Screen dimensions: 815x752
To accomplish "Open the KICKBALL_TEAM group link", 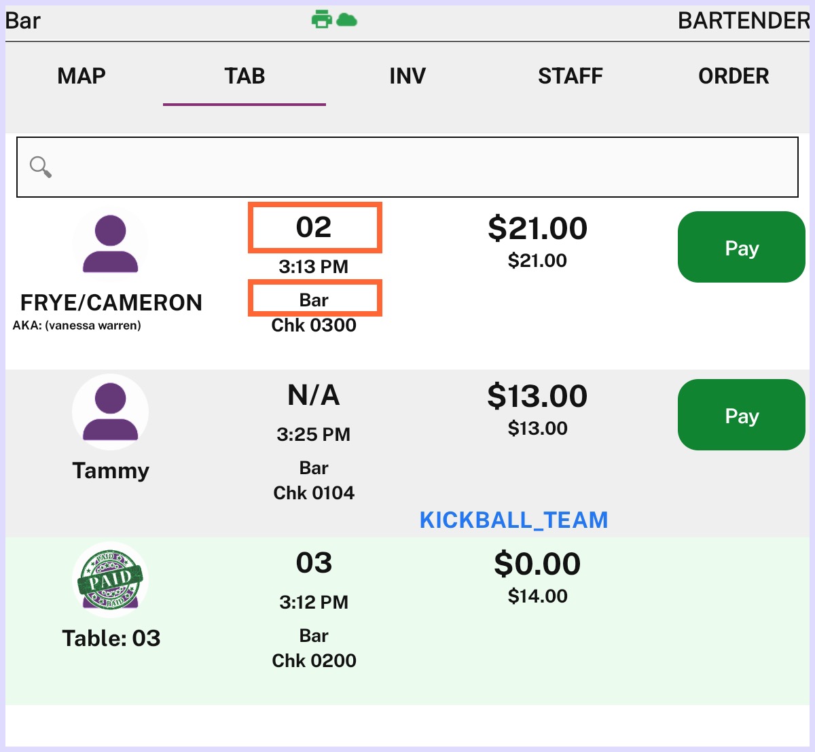I will tap(514, 520).
